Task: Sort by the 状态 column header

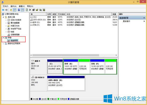Action: (89, 14)
